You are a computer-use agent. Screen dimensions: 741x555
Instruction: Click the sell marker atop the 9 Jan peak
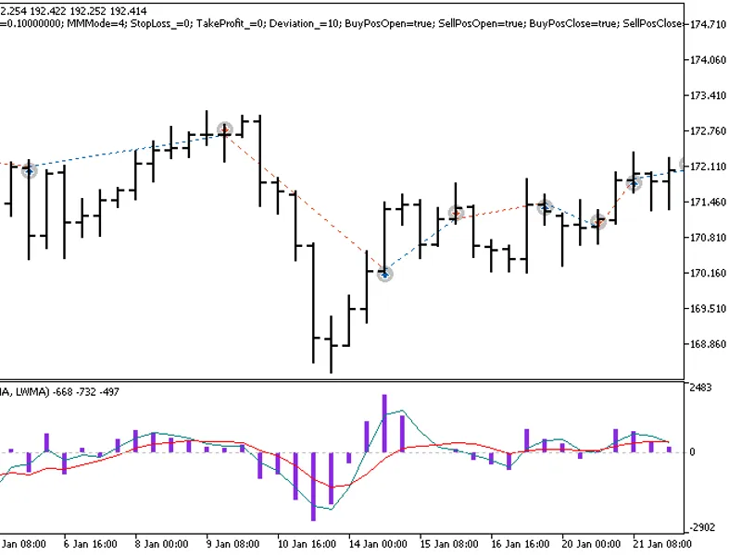click(x=225, y=129)
